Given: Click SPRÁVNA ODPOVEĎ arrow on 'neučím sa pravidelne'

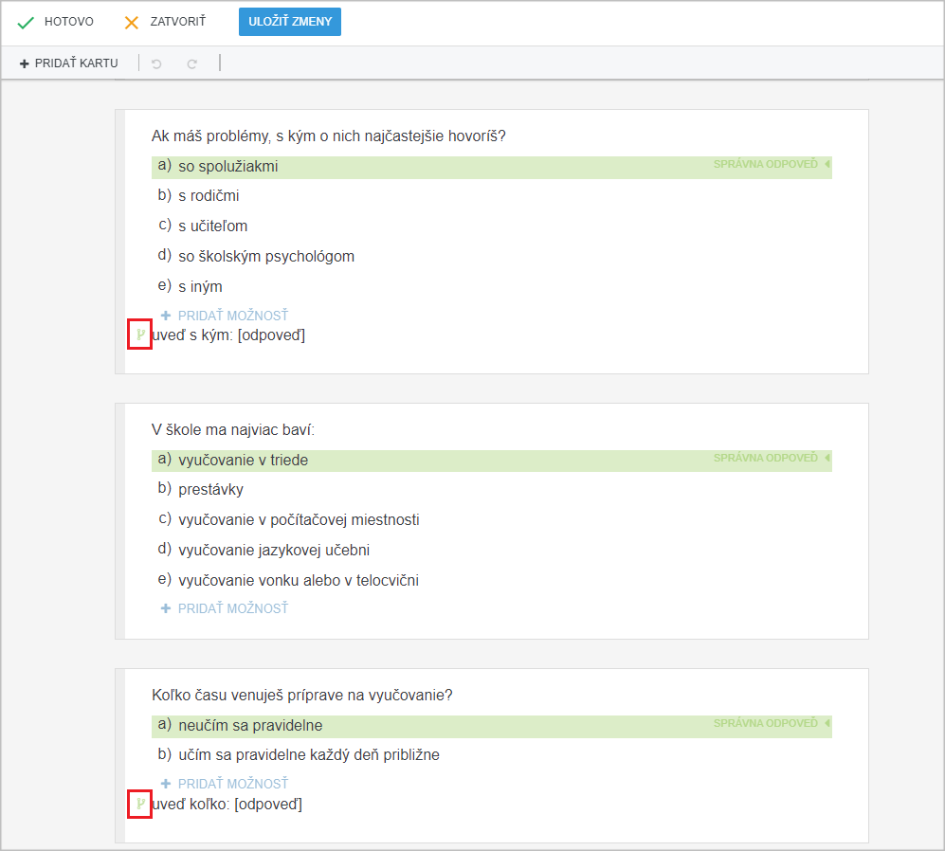Looking at the screenshot, I should click(x=827, y=723).
